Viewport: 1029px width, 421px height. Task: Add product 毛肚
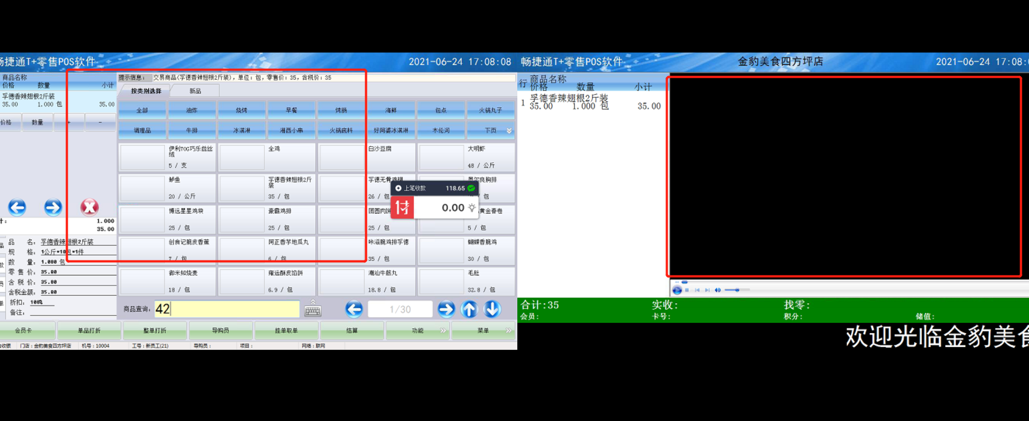pyautogui.click(x=466, y=282)
